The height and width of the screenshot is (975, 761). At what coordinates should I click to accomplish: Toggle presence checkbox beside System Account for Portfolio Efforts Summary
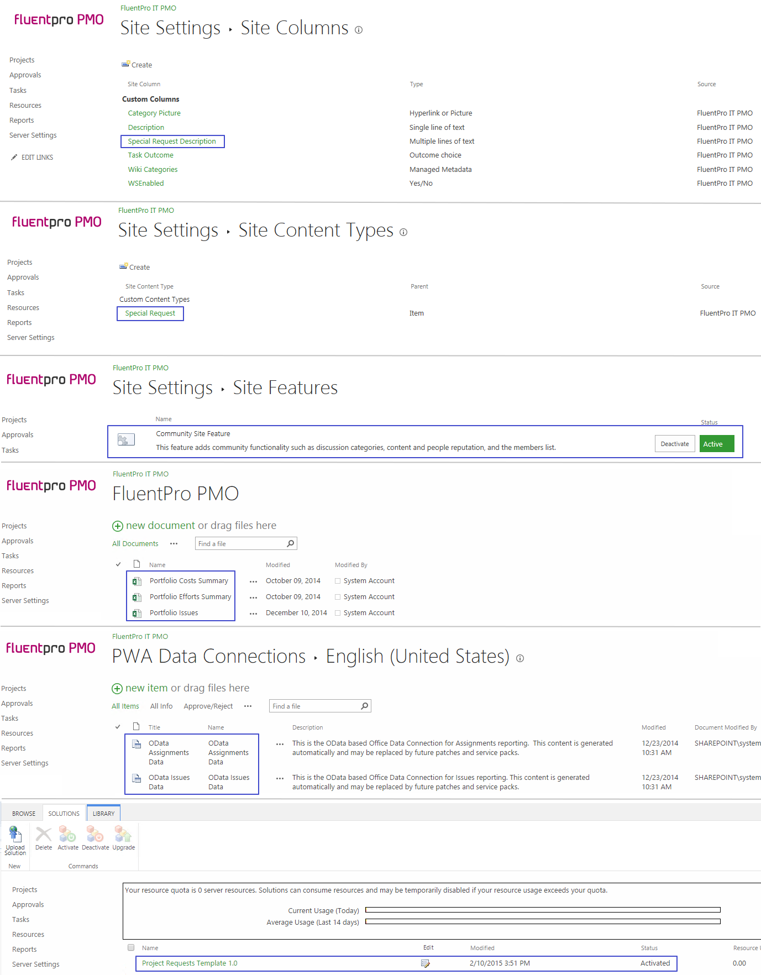338,597
